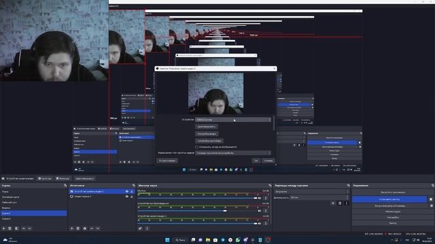This screenshot has height=244, width=435.
Task: Select the Сцена 3 scene
Action: (33, 219)
